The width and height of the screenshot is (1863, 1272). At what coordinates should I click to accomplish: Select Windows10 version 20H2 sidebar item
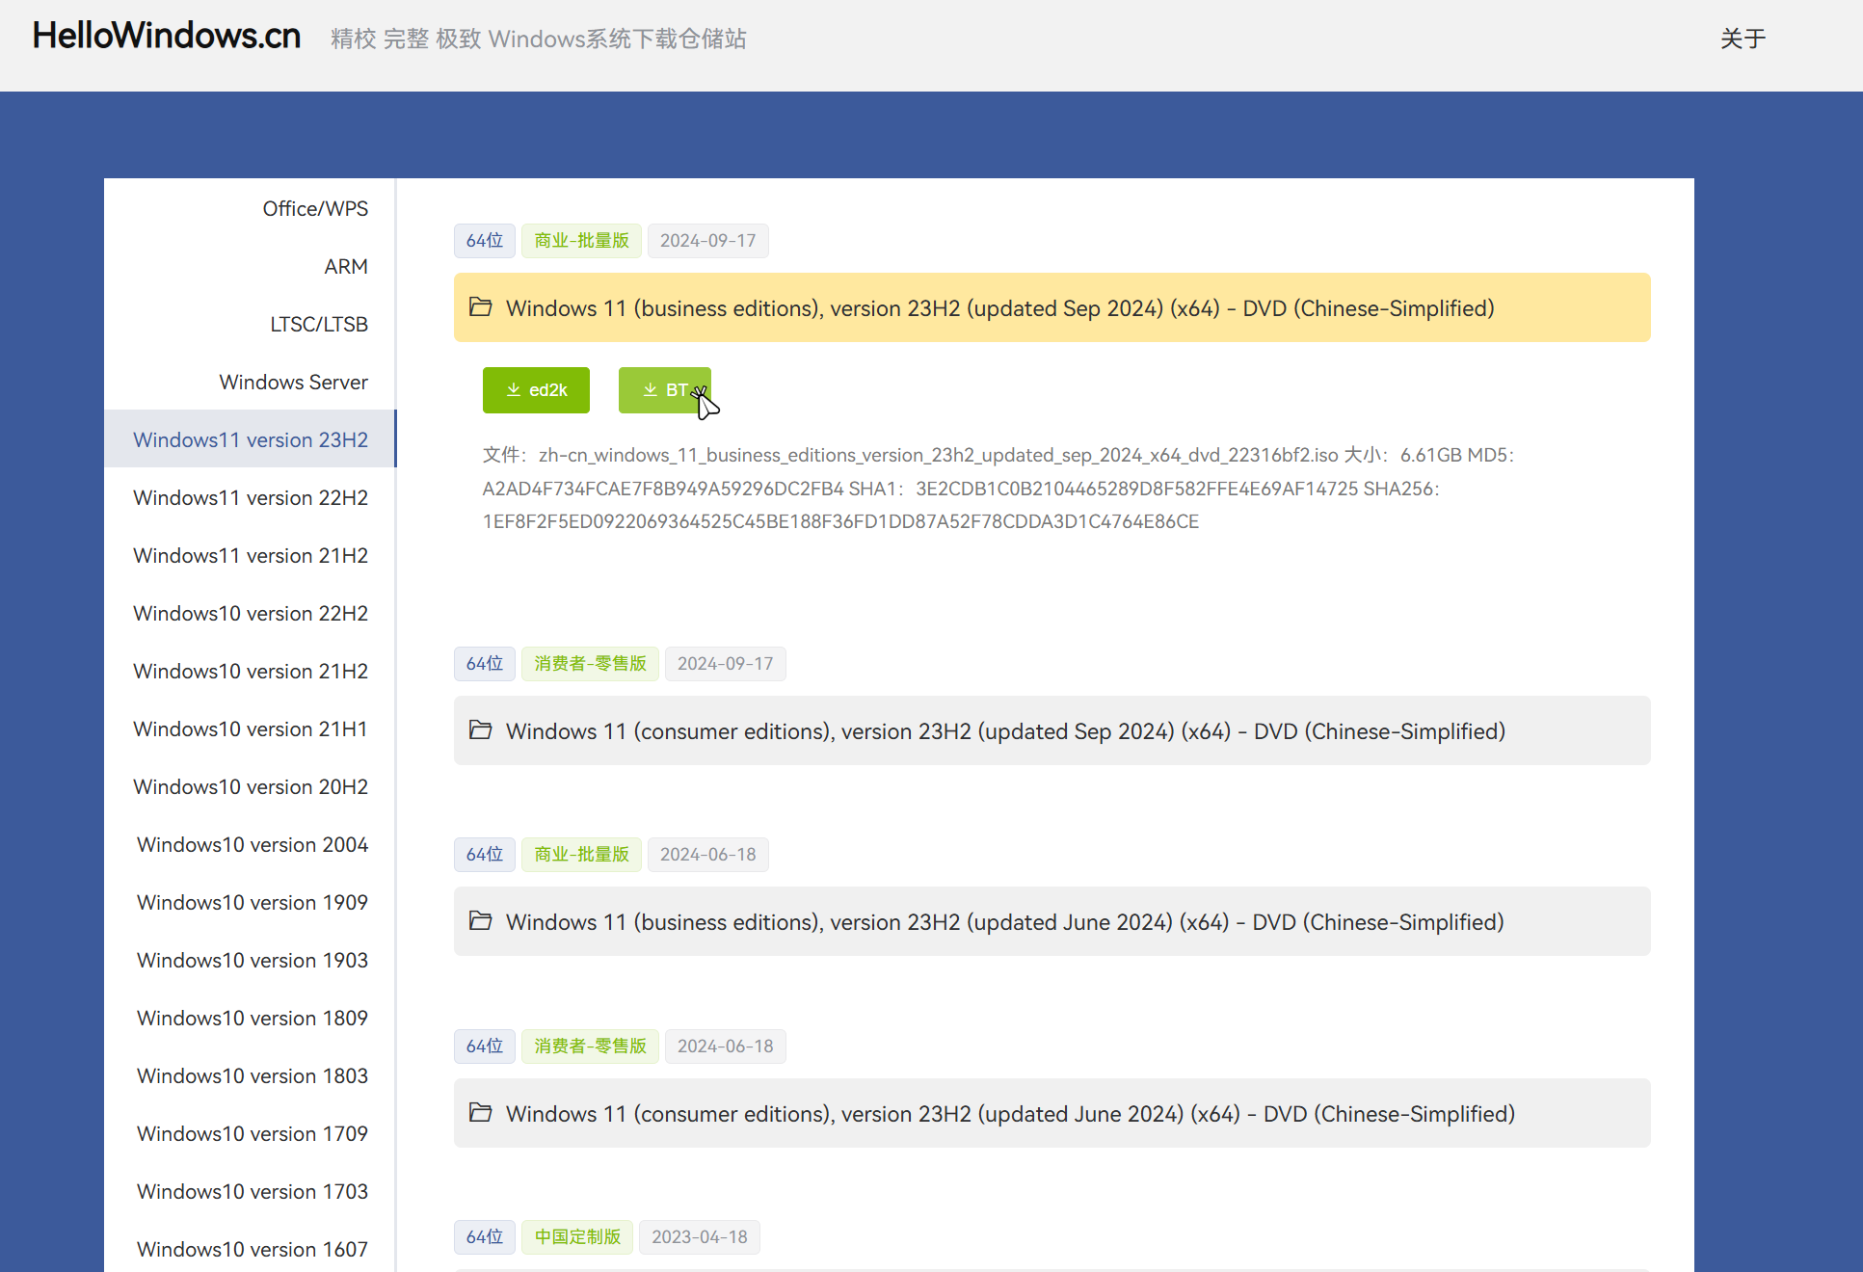[250, 785]
